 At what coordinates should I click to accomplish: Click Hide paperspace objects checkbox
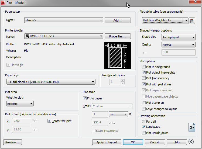click(x=144, y=96)
